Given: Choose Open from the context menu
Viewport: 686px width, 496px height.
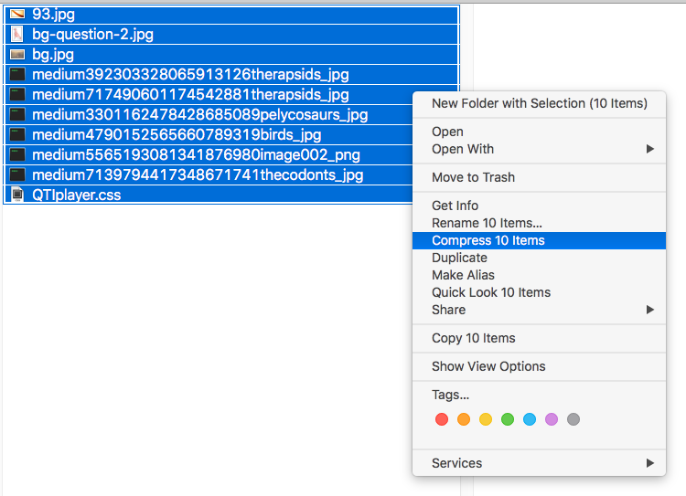Looking at the screenshot, I should pyautogui.click(x=539, y=132).
